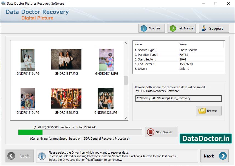This screenshot has height=166, width=235.
Task: Select thumbnail GNDR01318.JPG
Action: 107,60
